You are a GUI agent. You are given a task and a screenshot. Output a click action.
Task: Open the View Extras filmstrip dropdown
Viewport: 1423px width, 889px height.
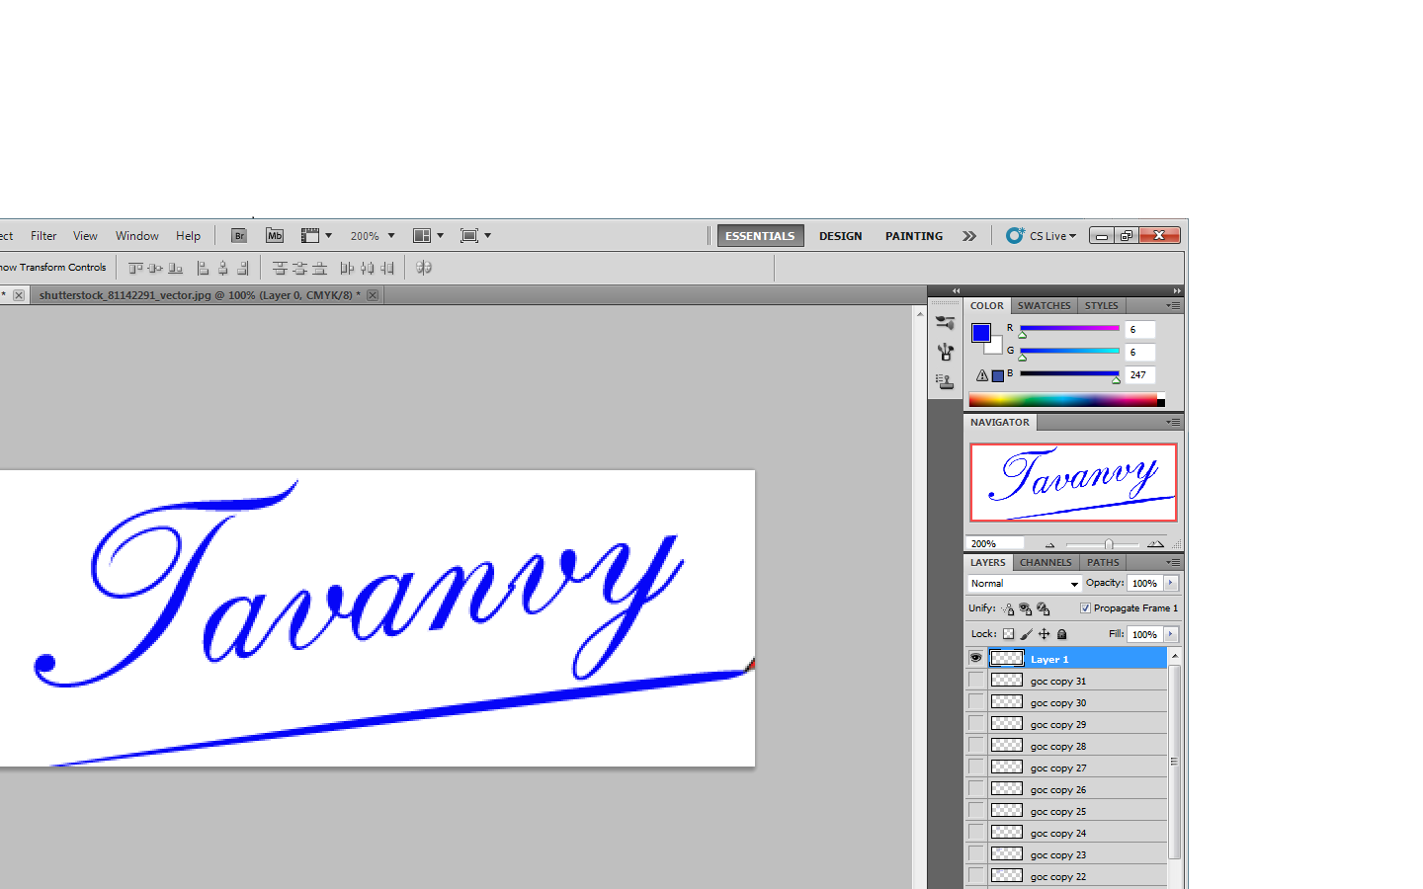[x=316, y=236]
